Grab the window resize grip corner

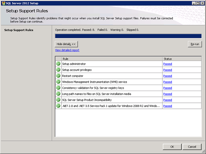click(x=204, y=152)
